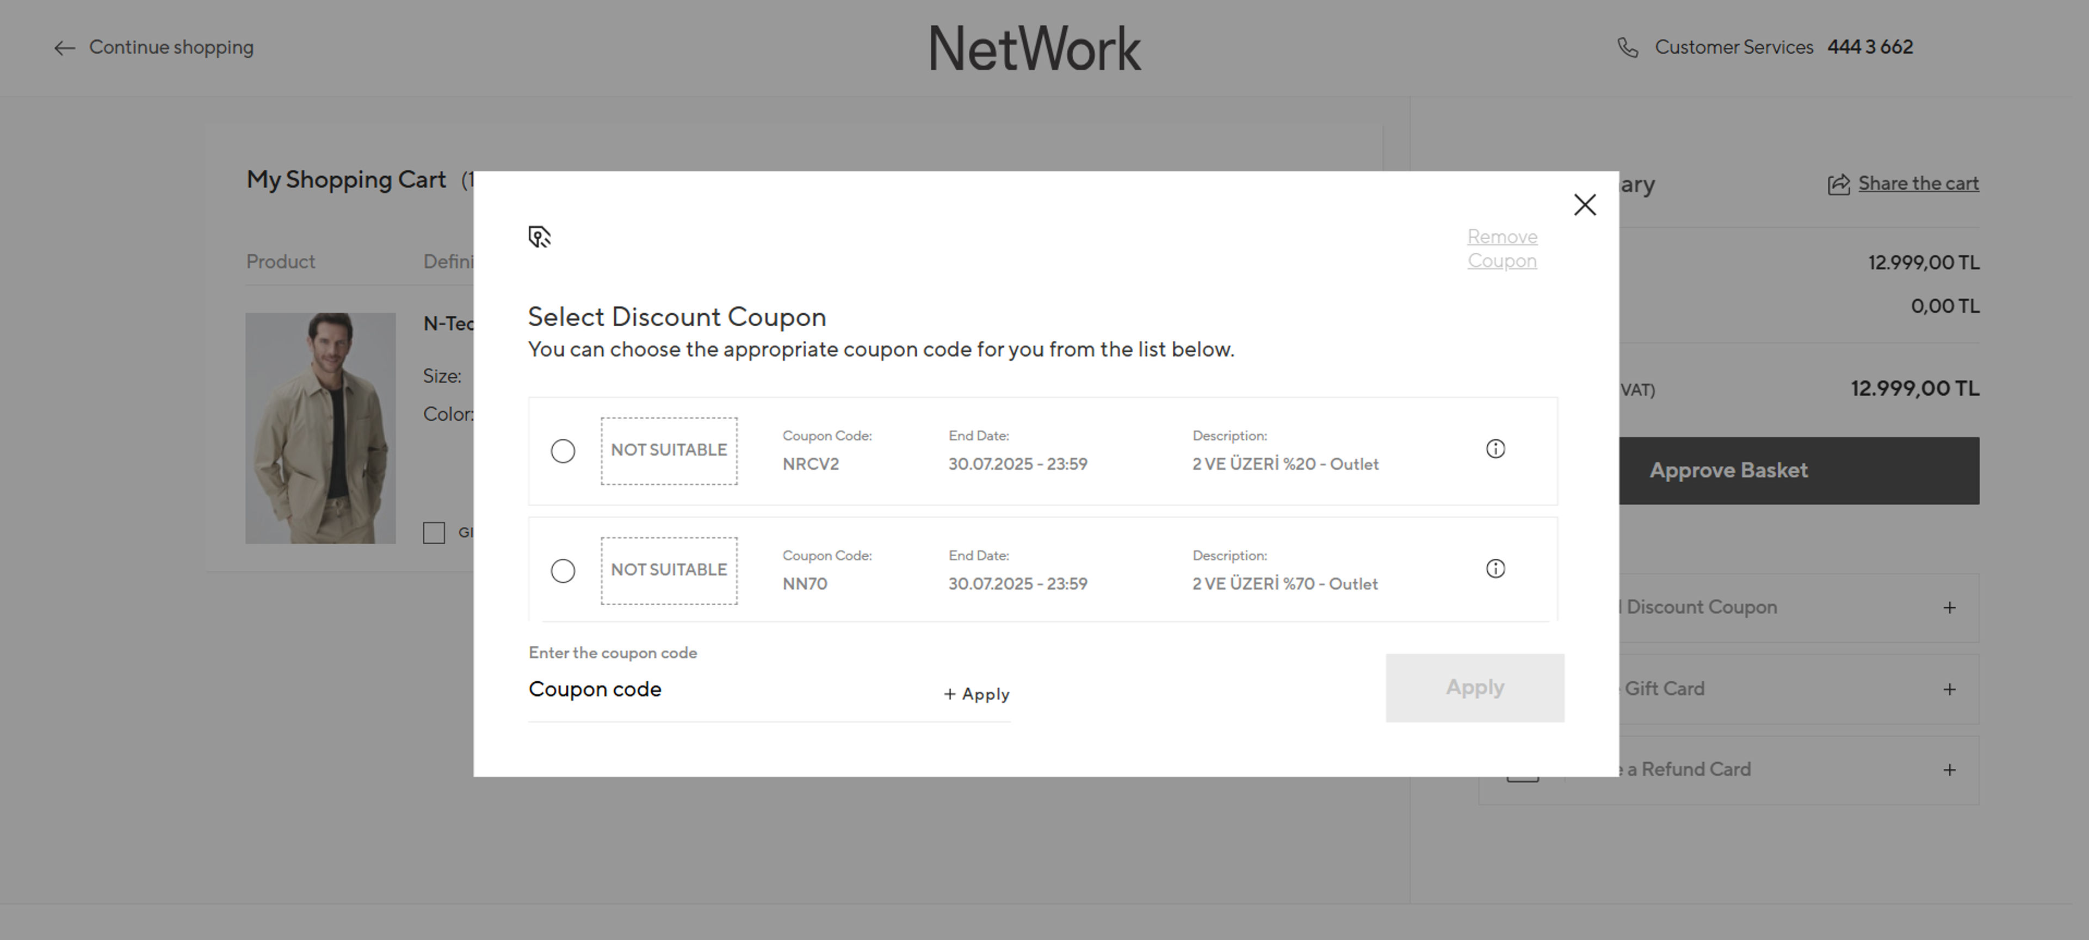The width and height of the screenshot is (2089, 940).
Task: Click the back arrow icon beside Continue shopping
Action: point(64,48)
